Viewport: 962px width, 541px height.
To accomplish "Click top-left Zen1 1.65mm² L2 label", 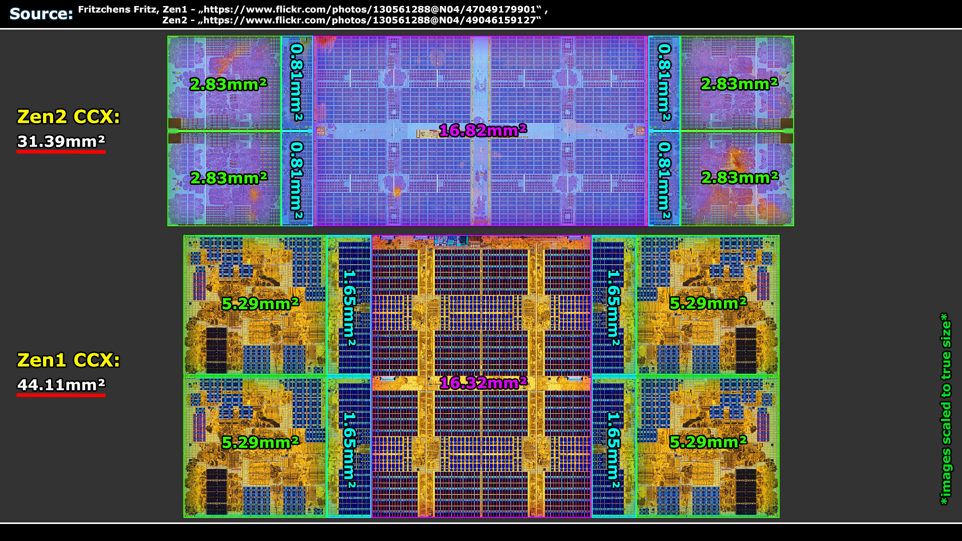I will 349,308.
